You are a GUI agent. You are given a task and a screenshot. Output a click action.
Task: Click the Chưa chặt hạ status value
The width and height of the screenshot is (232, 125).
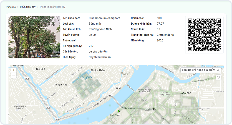tap(165, 35)
